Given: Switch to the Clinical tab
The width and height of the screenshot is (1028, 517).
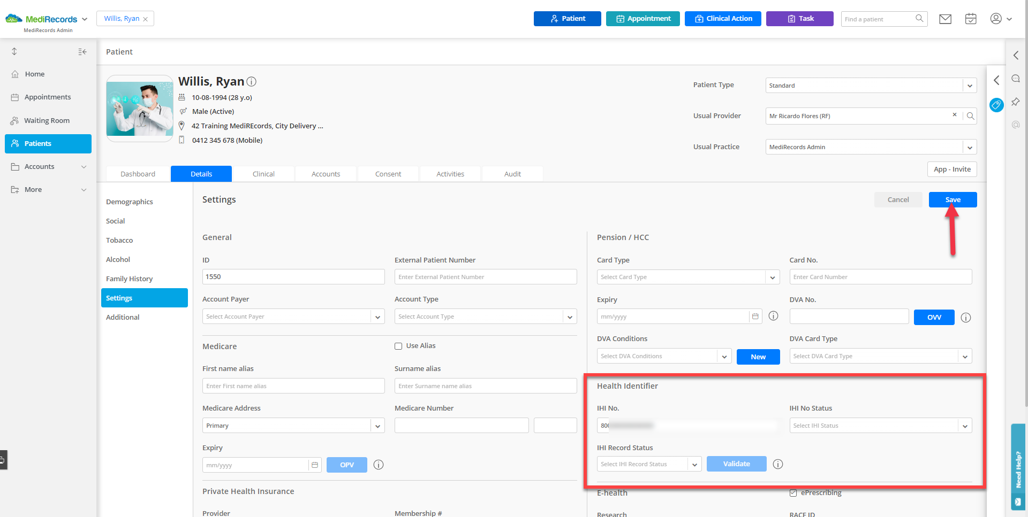Looking at the screenshot, I should [x=263, y=174].
